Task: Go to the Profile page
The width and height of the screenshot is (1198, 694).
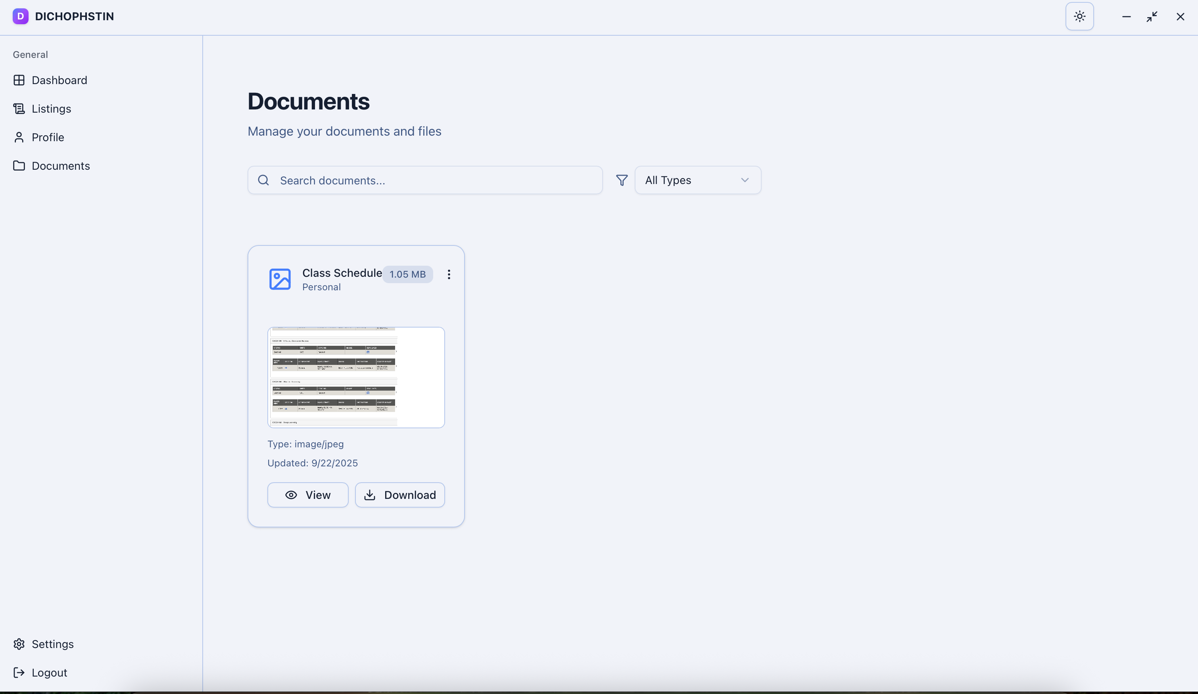Action: coord(48,137)
